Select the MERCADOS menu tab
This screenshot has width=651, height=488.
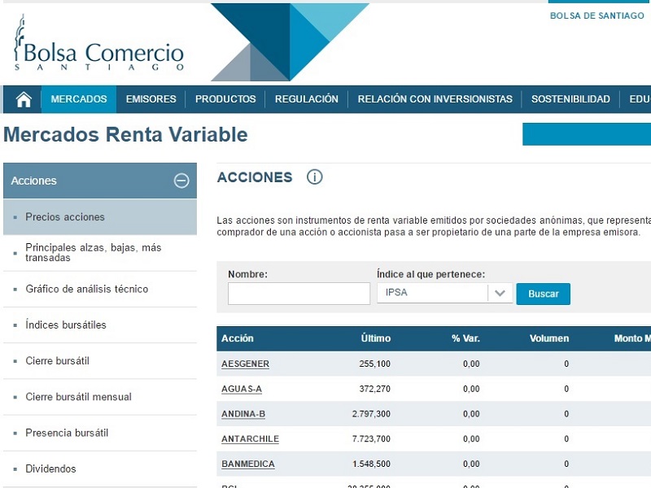click(x=78, y=98)
